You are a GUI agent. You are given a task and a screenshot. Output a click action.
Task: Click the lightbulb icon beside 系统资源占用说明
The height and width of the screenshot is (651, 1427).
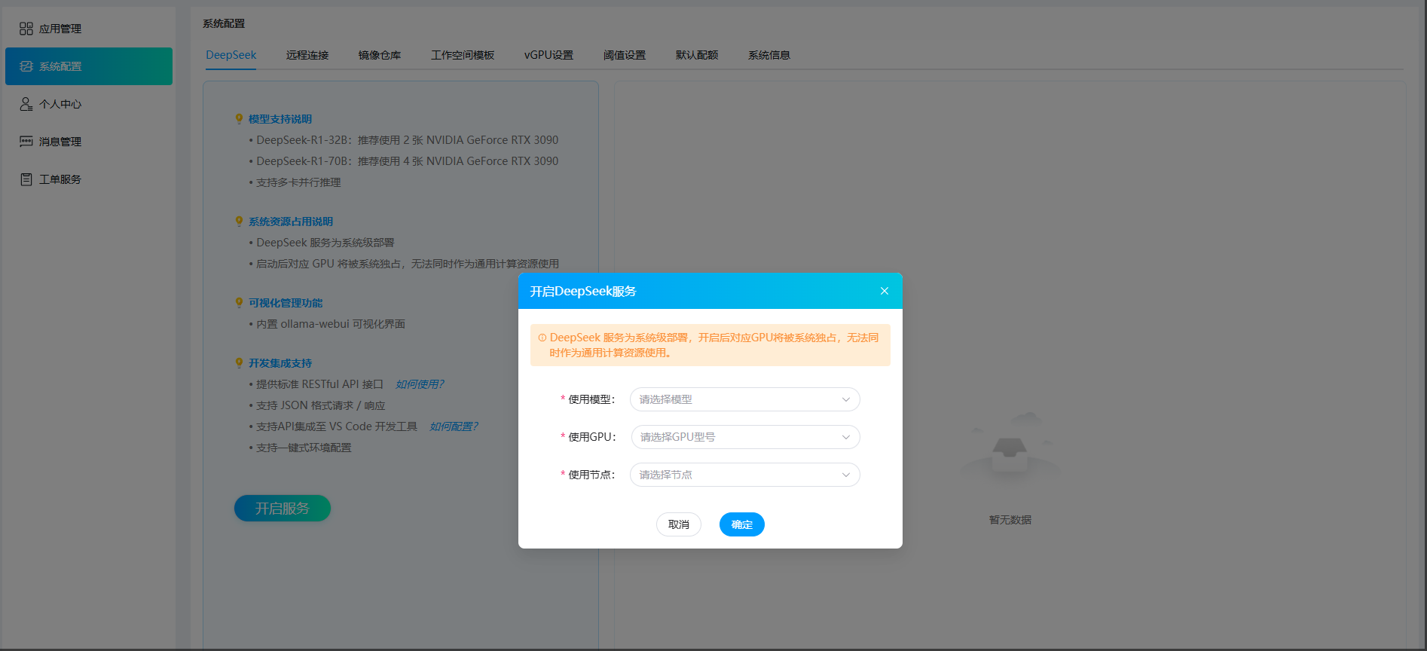pyautogui.click(x=239, y=222)
